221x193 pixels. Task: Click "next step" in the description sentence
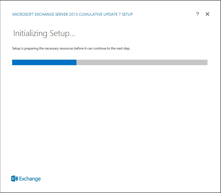click(x=123, y=48)
